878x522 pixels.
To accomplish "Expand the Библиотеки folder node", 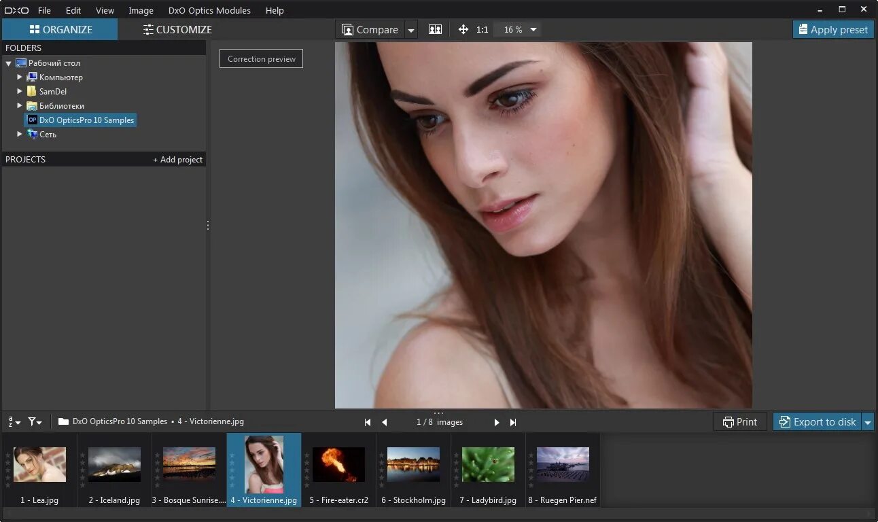I will point(20,105).
